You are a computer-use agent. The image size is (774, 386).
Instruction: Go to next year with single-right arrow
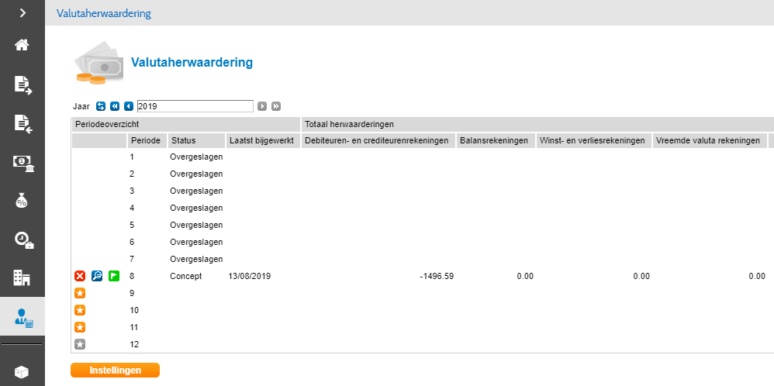tap(262, 106)
